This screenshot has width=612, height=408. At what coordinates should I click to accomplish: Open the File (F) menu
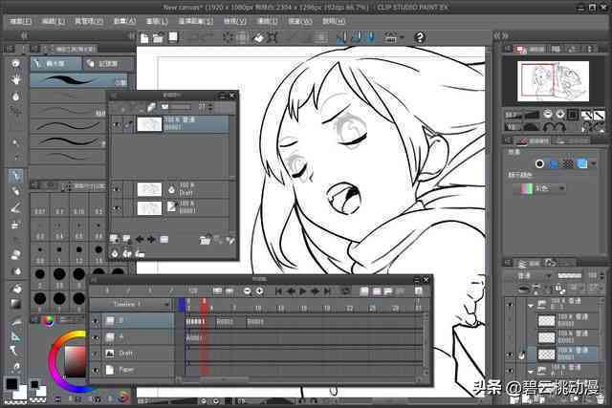tap(20, 21)
